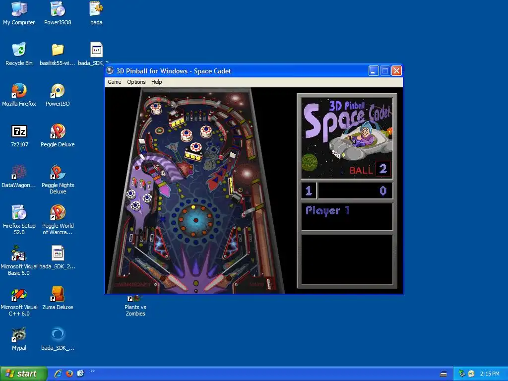Click the disc icon in system tray
This screenshot has height=381, width=508.
471,374
